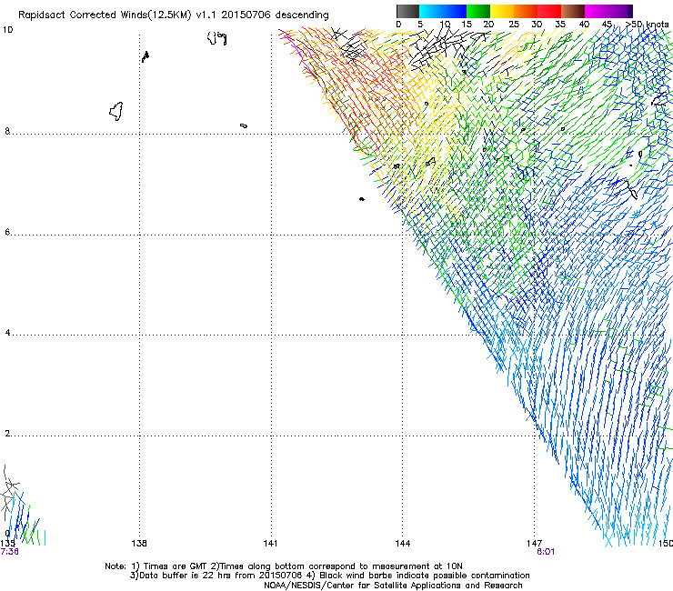This screenshot has width=673, height=591.
Task: Click the gray 0-5 knots legend segment
Action: point(407,11)
